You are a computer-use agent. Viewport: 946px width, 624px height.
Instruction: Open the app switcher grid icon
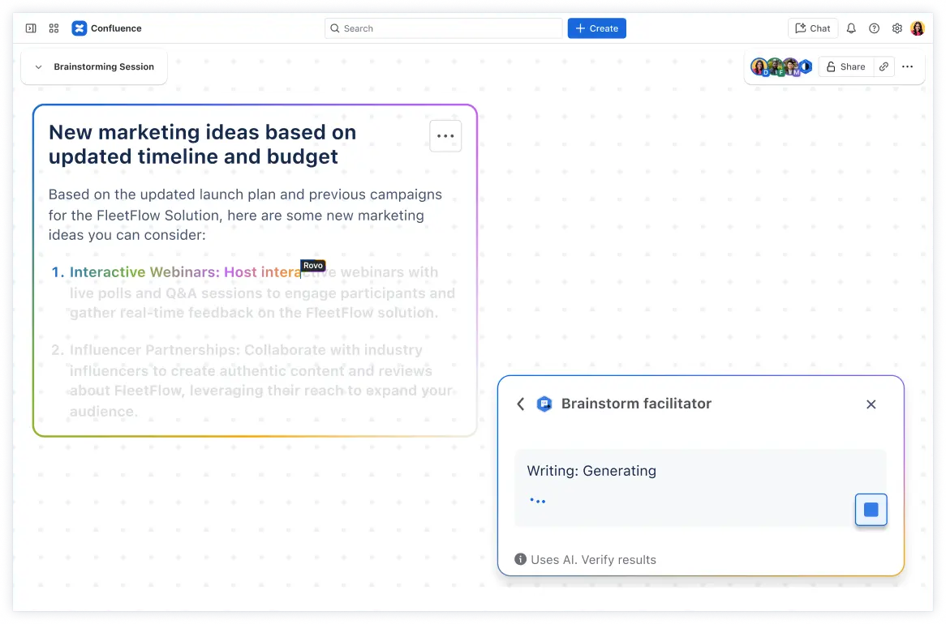(54, 28)
